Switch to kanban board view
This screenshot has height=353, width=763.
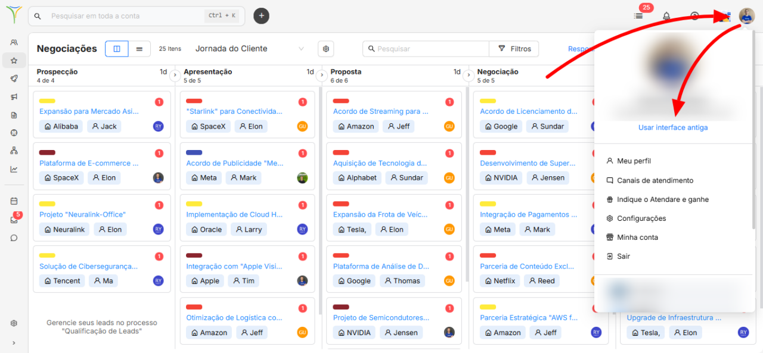pos(117,49)
